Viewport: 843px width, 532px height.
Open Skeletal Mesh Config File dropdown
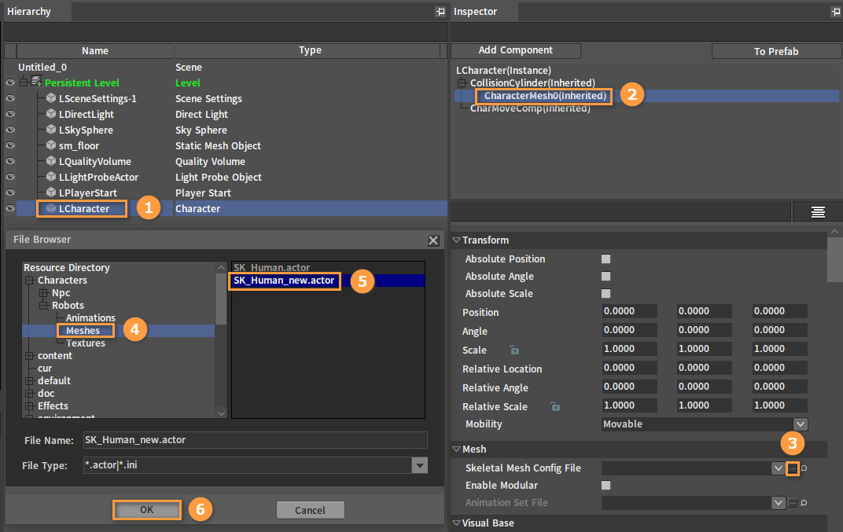pos(778,468)
